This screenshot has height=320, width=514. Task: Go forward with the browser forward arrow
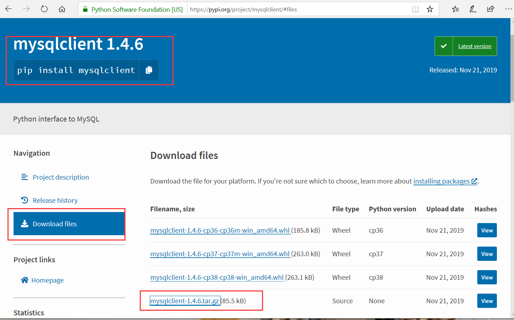coord(26,9)
